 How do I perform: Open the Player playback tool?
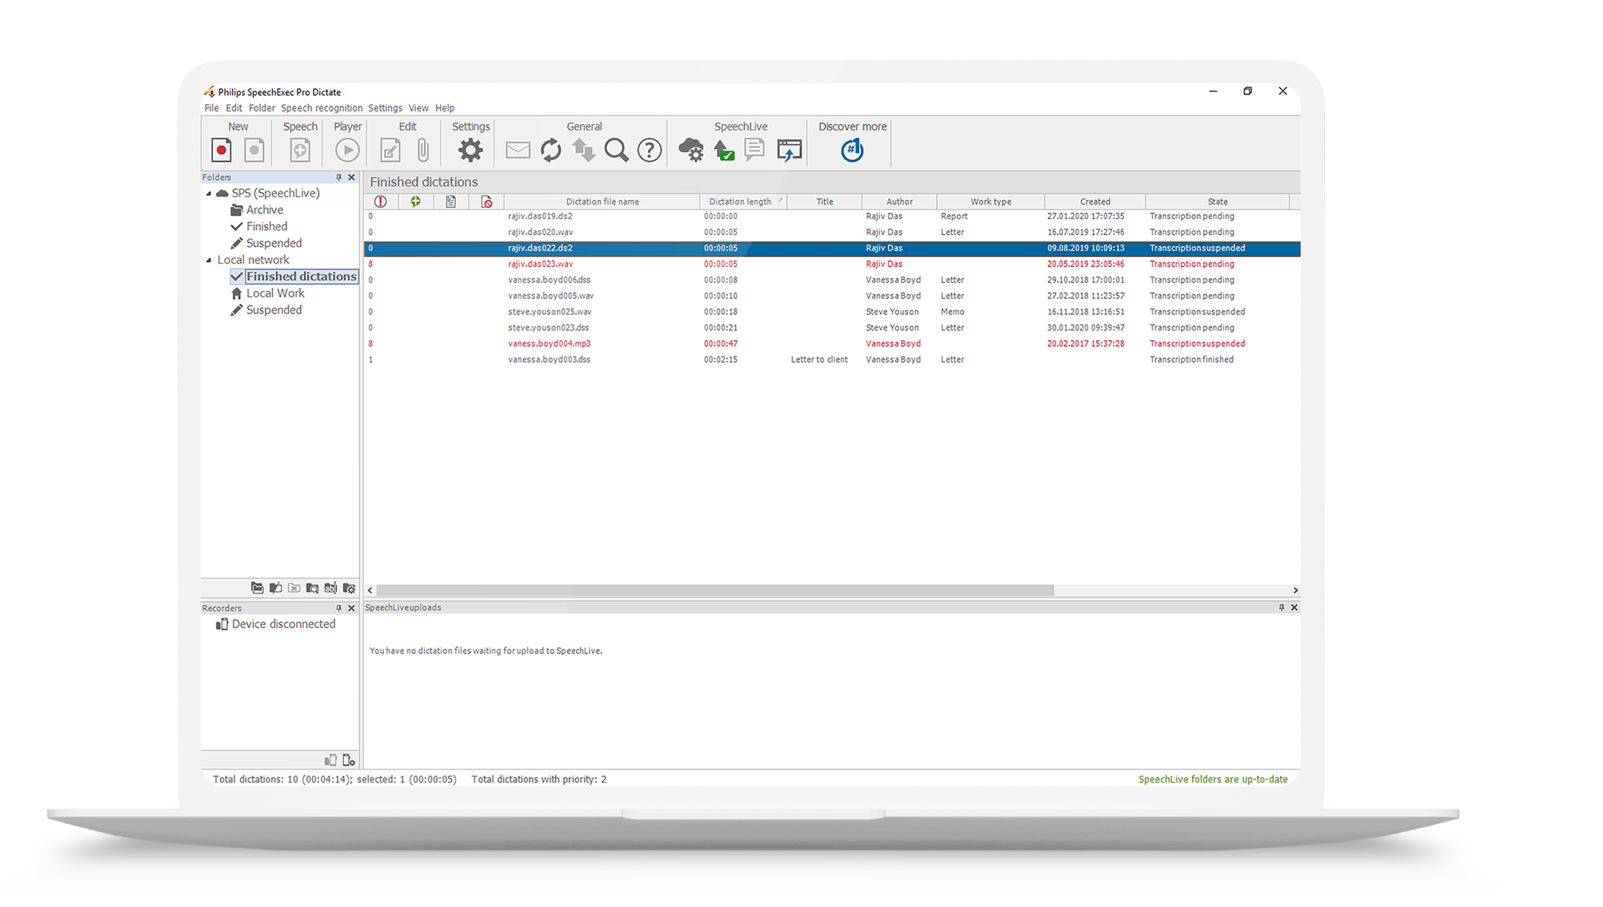[347, 150]
